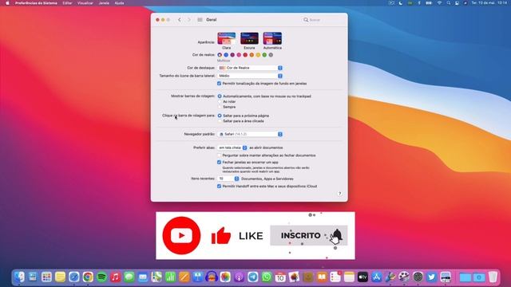Open the Janela menu
The height and width of the screenshot is (287, 511).
[104, 3]
